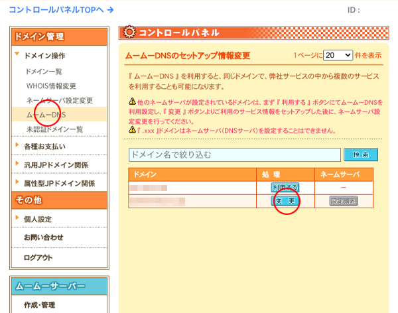Focus the ドメイン名で絞り込む search field
The width and height of the screenshot is (398, 313).
click(x=235, y=155)
